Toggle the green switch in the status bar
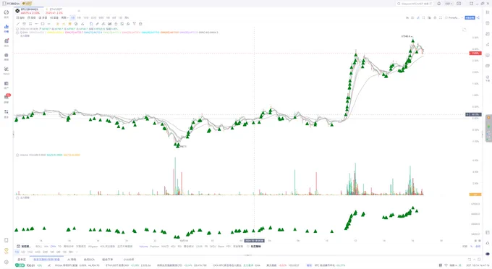Screen dimensions: 492x269 tap(20, 265)
